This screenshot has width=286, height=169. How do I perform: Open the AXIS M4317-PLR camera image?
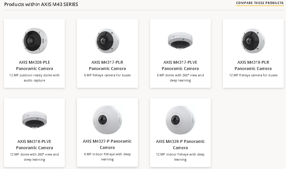107,40
